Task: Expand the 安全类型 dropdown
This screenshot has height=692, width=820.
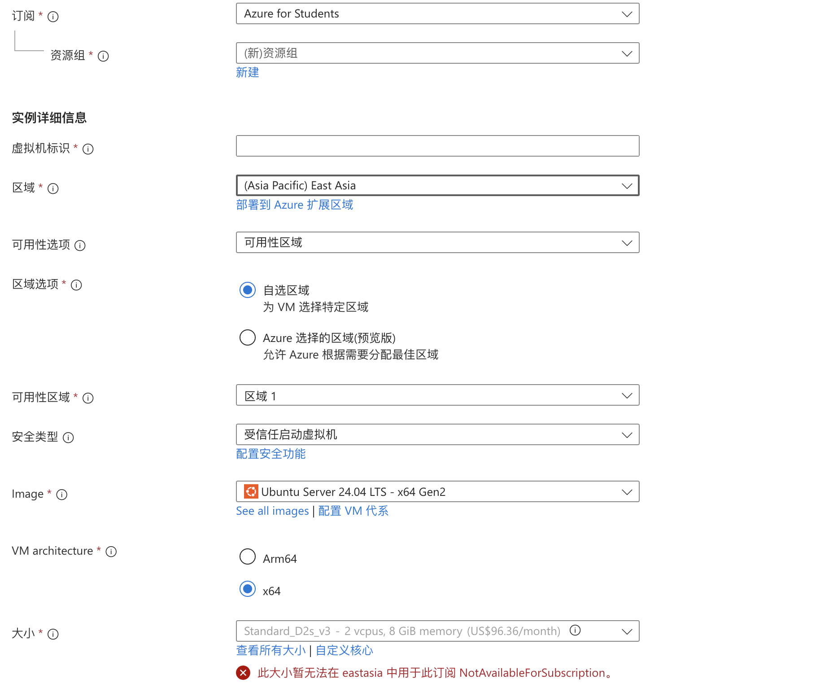Action: pos(437,434)
